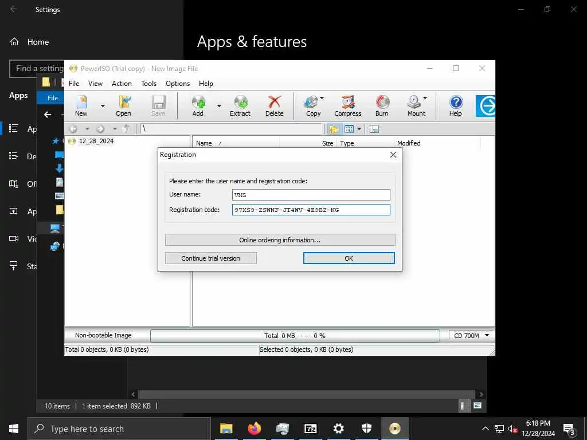Click the Extract toolbar icon
The image size is (587, 440).
(x=240, y=106)
